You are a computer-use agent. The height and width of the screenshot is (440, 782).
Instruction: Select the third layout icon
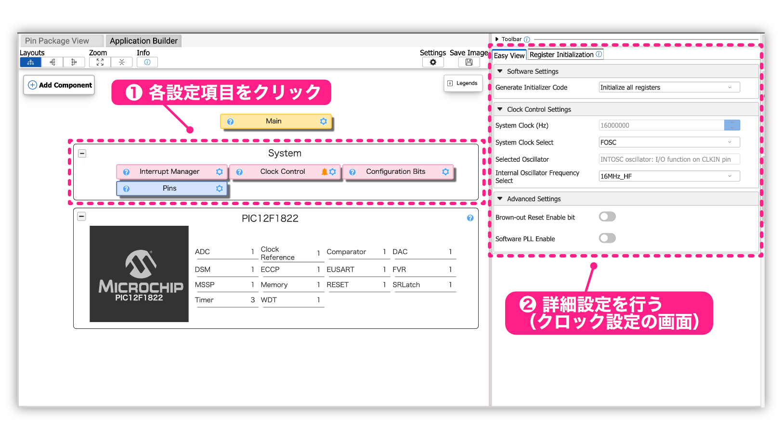pos(74,62)
